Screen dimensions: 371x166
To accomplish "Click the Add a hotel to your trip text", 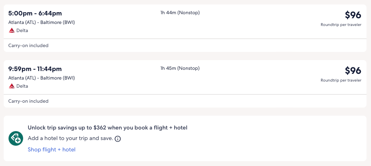I will (x=70, y=138).
